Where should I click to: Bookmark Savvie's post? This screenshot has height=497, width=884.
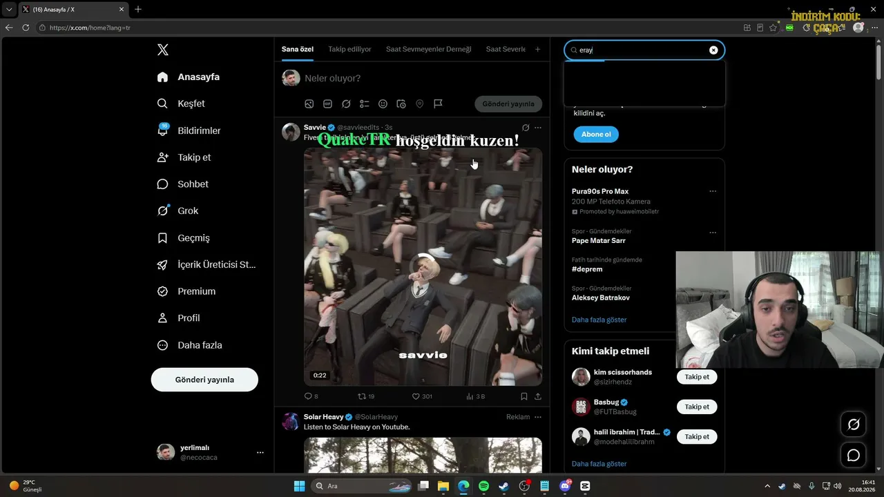(x=524, y=396)
